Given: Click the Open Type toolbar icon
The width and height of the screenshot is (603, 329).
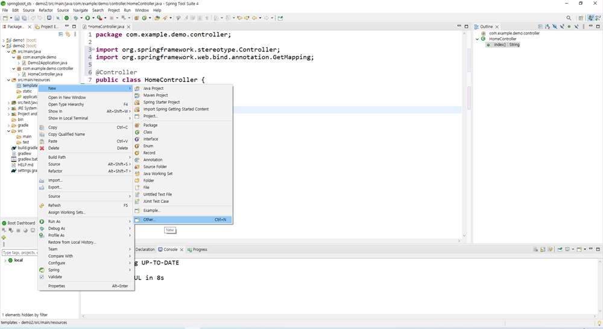Looking at the screenshot, I should [157, 18].
